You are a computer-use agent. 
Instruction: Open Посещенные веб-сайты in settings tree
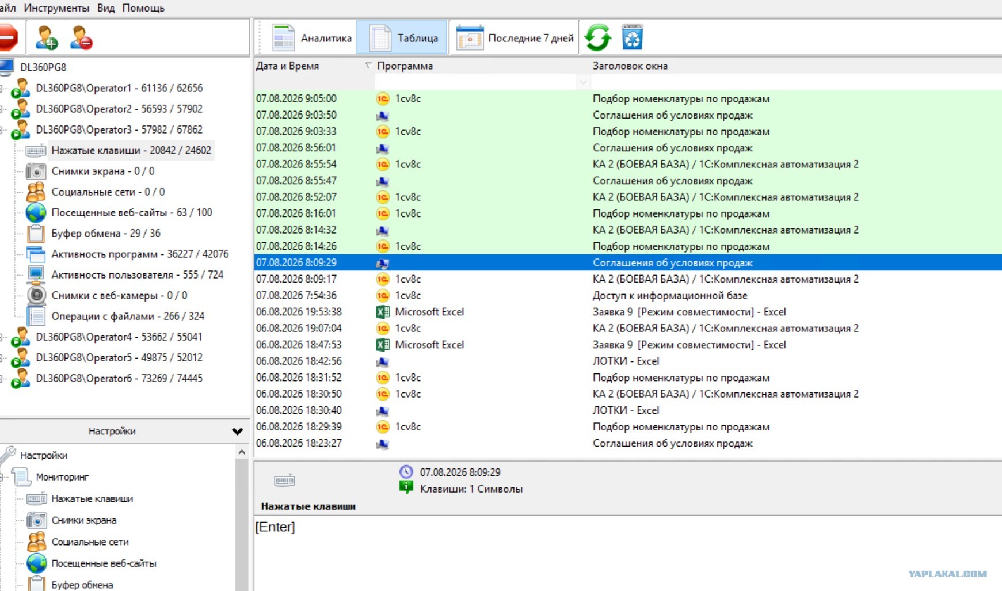coord(104,563)
